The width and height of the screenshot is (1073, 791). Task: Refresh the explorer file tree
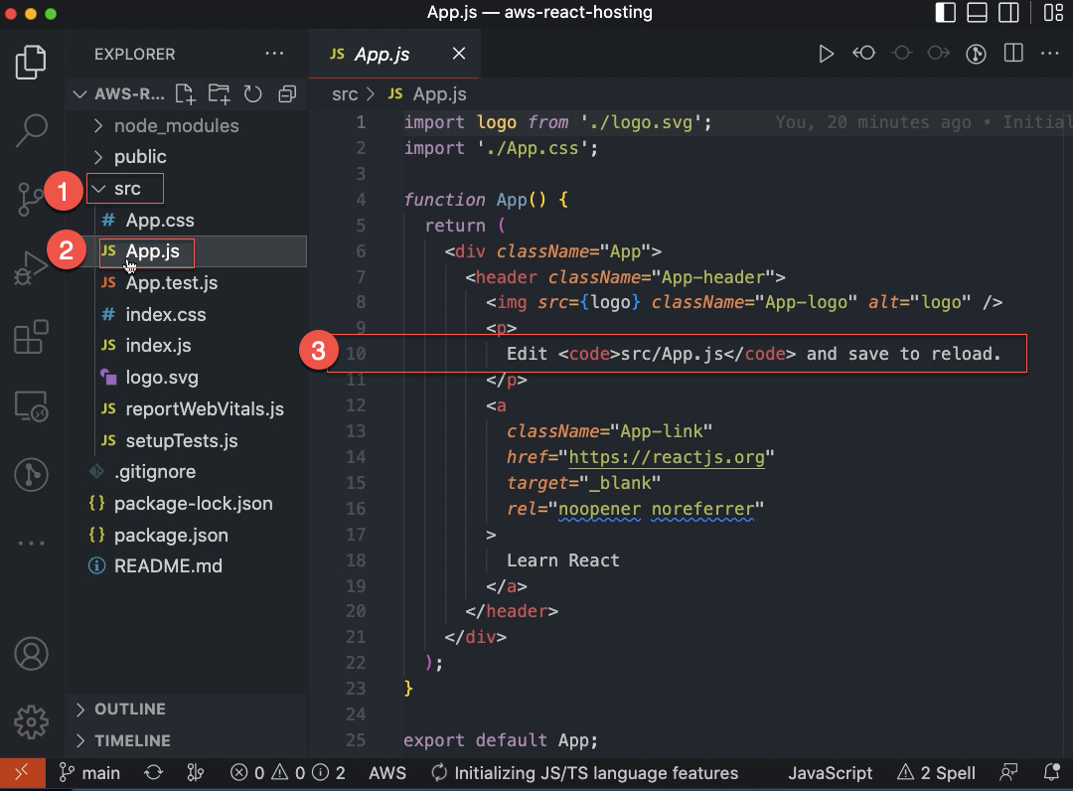pyautogui.click(x=253, y=93)
